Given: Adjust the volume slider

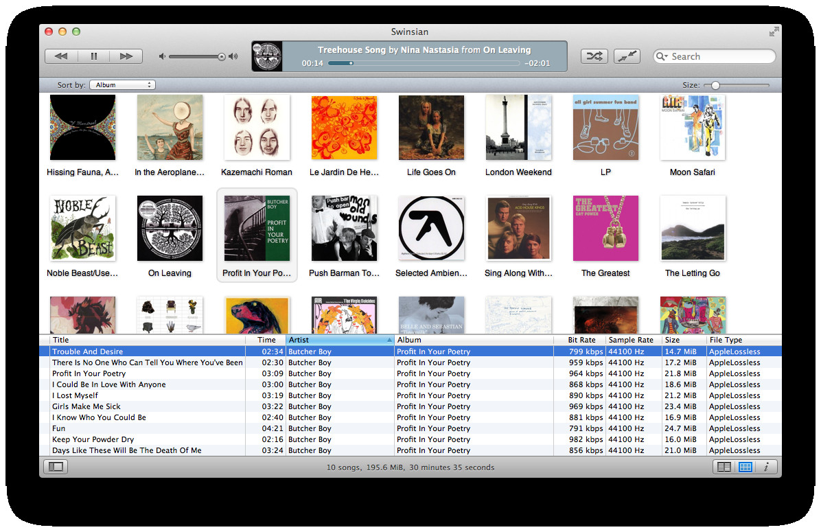Looking at the screenshot, I should pos(197,56).
